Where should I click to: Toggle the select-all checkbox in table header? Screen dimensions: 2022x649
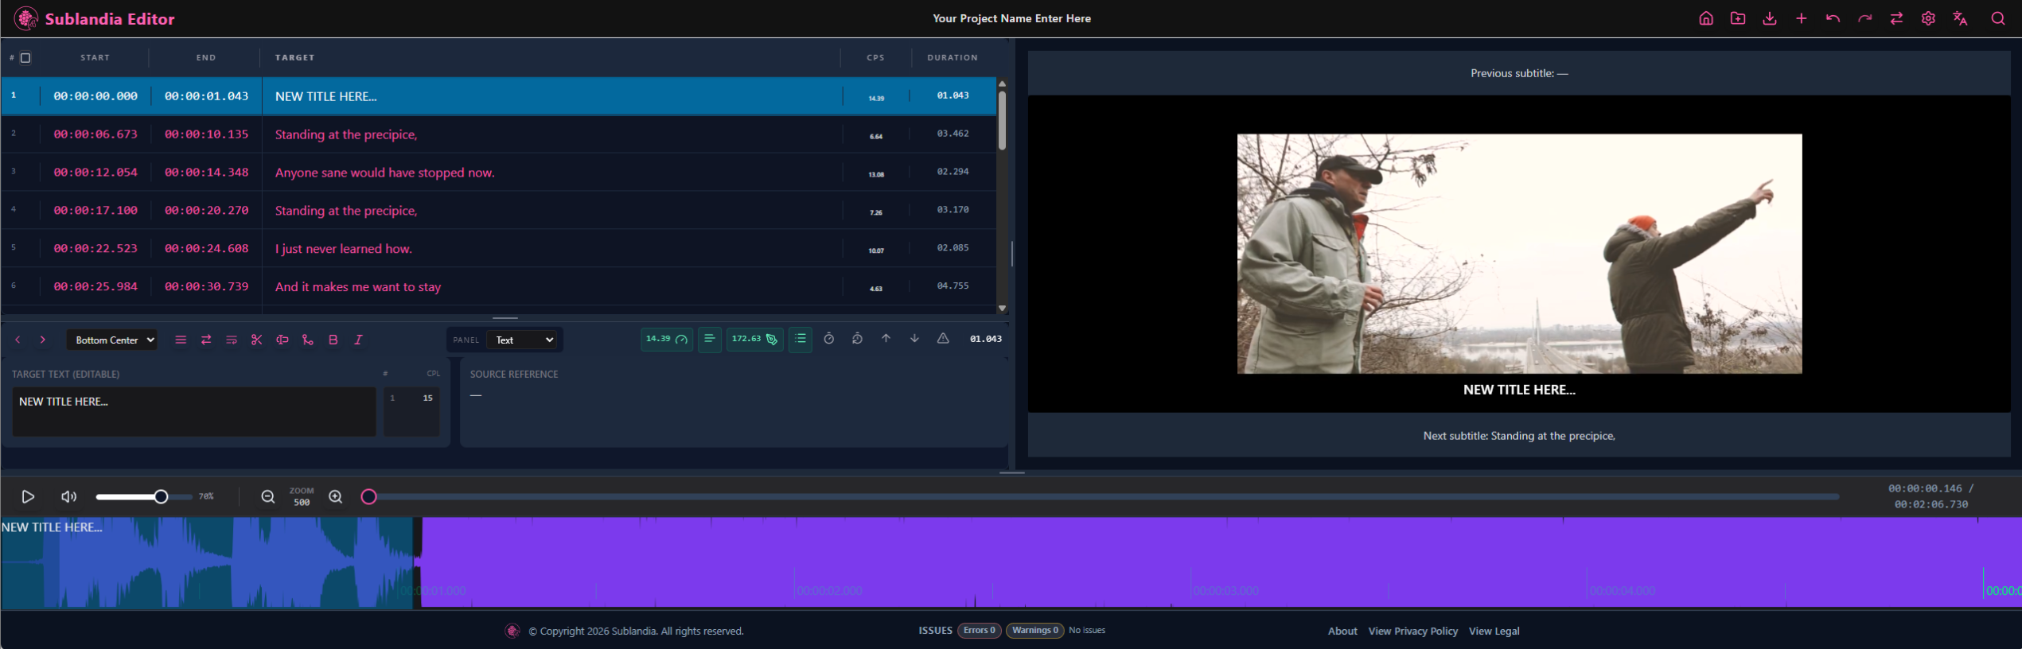[25, 57]
